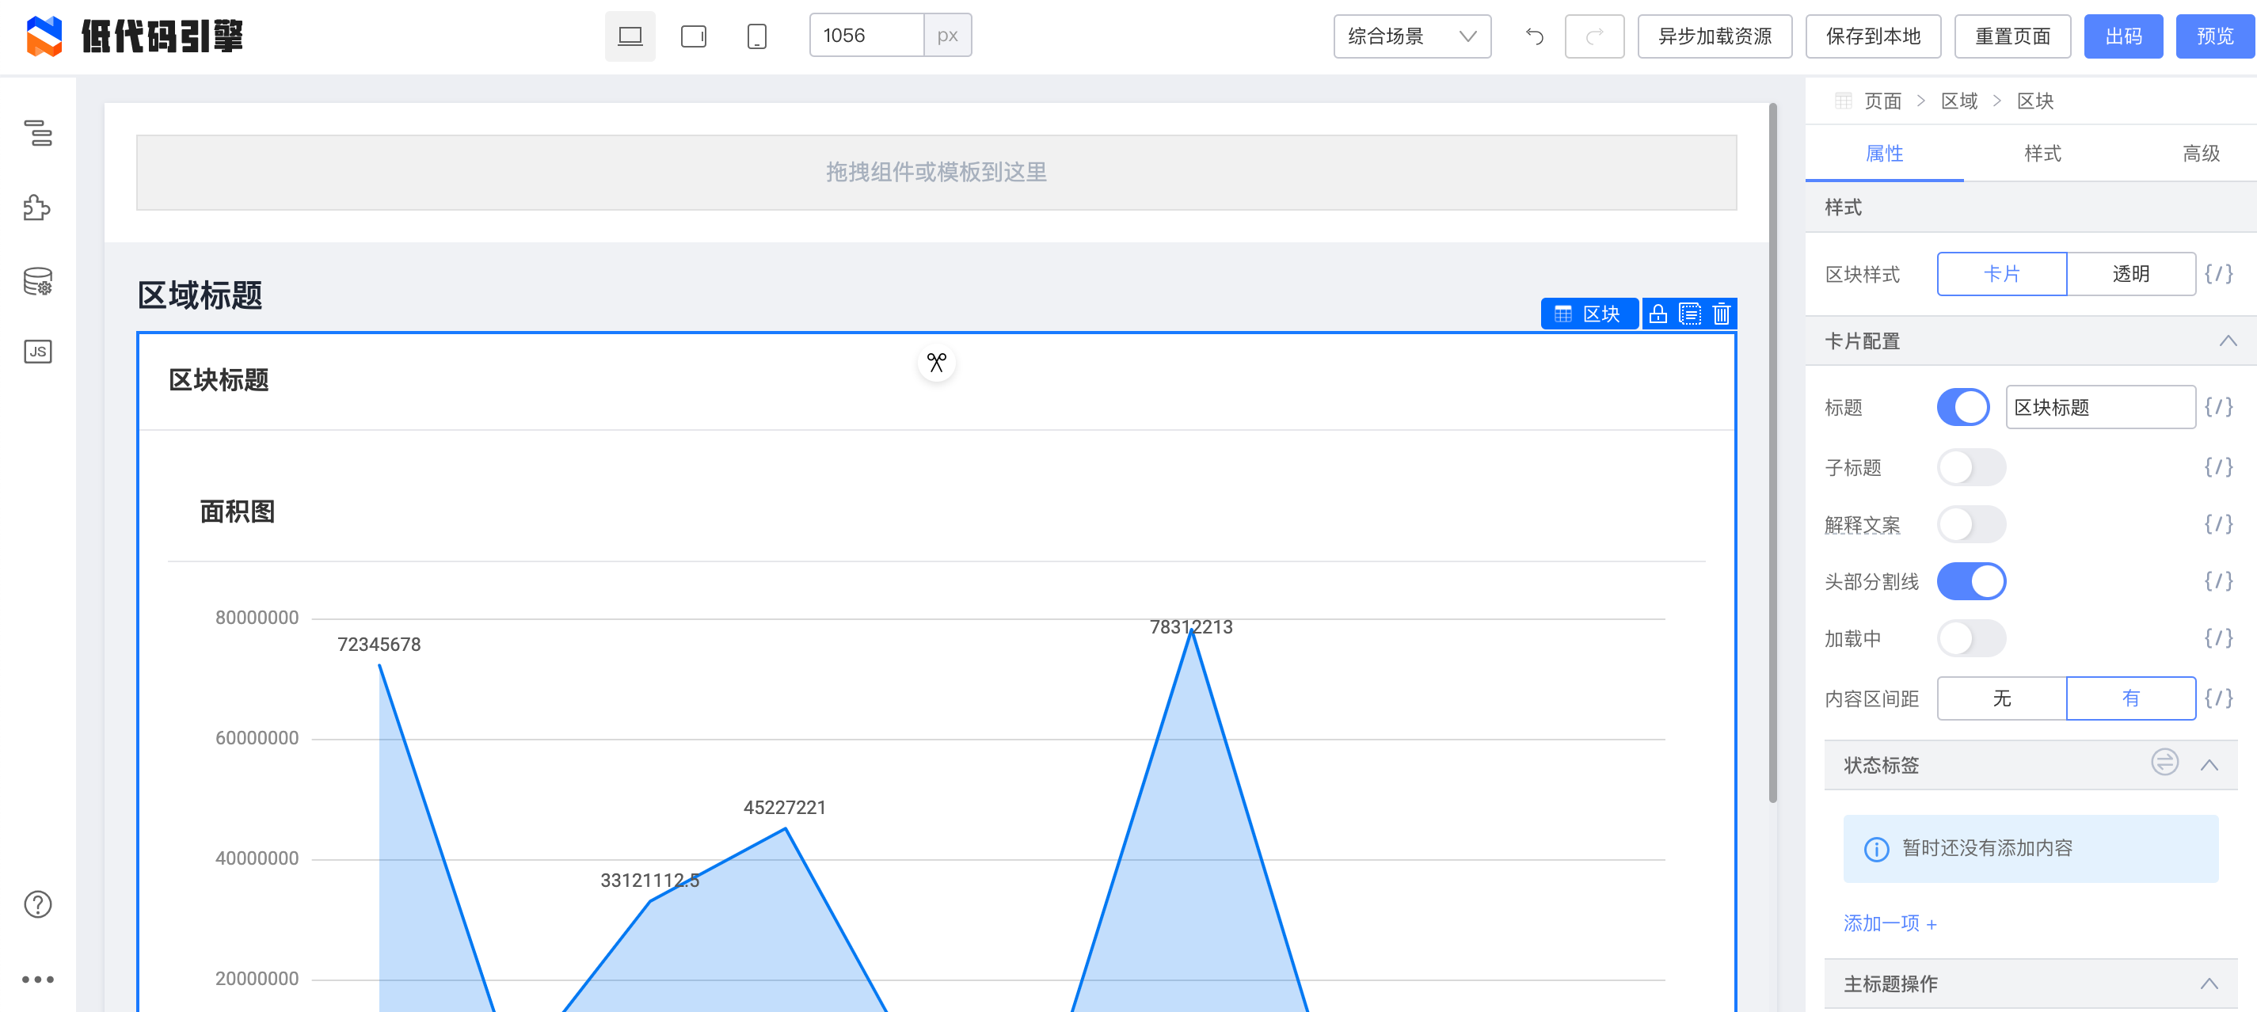
Task: Open the JS source code panel
Action: point(38,352)
